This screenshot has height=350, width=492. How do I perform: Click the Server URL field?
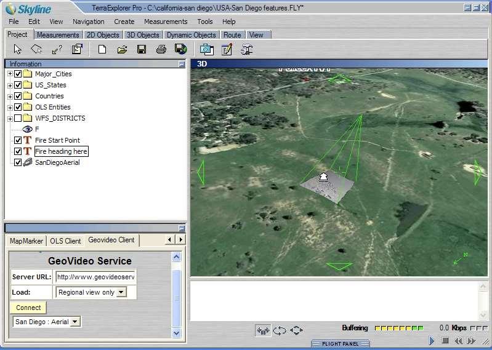[x=95, y=277]
